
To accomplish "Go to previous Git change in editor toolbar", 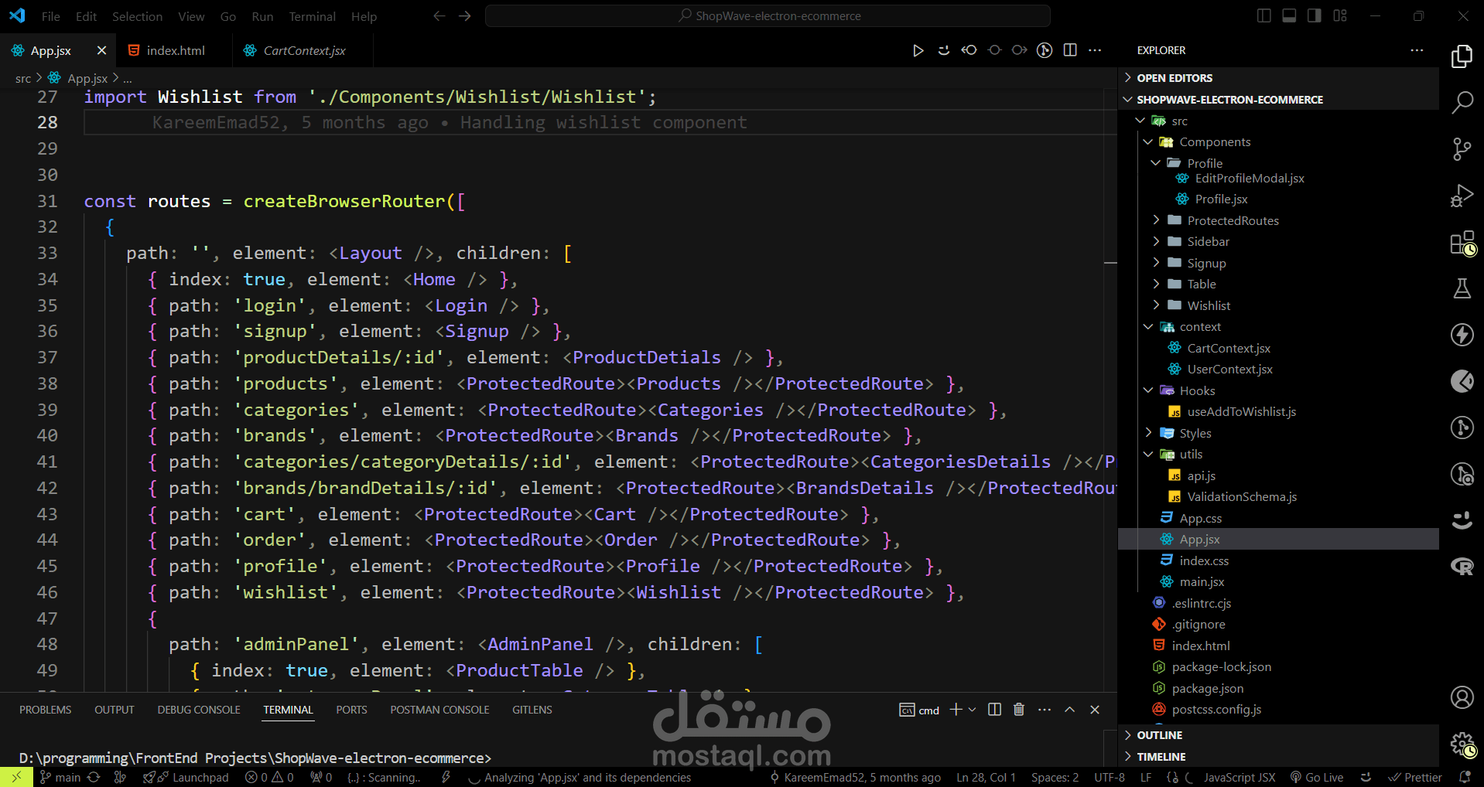I will (969, 50).
